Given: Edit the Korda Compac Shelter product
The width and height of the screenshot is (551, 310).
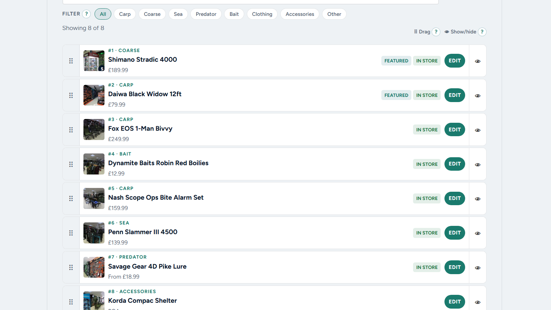Looking at the screenshot, I should pyautogui.click(x=455, y=302).
